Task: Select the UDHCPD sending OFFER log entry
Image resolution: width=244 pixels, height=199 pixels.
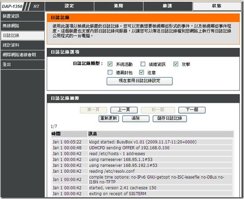Action: click(x=142, y=148)
